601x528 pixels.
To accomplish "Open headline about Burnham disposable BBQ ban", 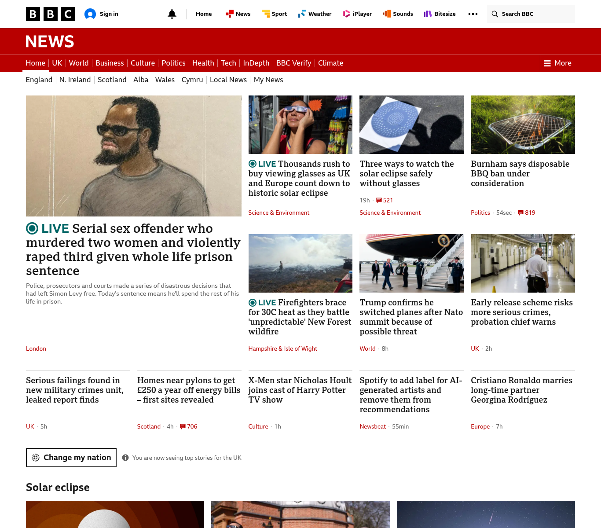I will pyautogui.click(x=520, y=173).
